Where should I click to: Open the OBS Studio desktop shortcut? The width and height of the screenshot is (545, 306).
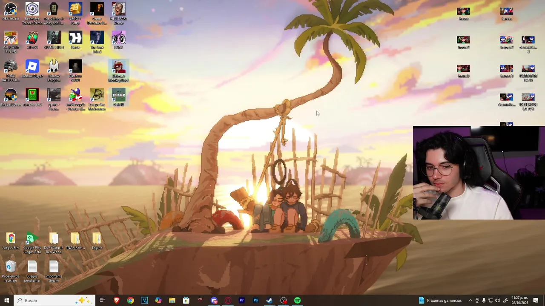coord(11,11)
